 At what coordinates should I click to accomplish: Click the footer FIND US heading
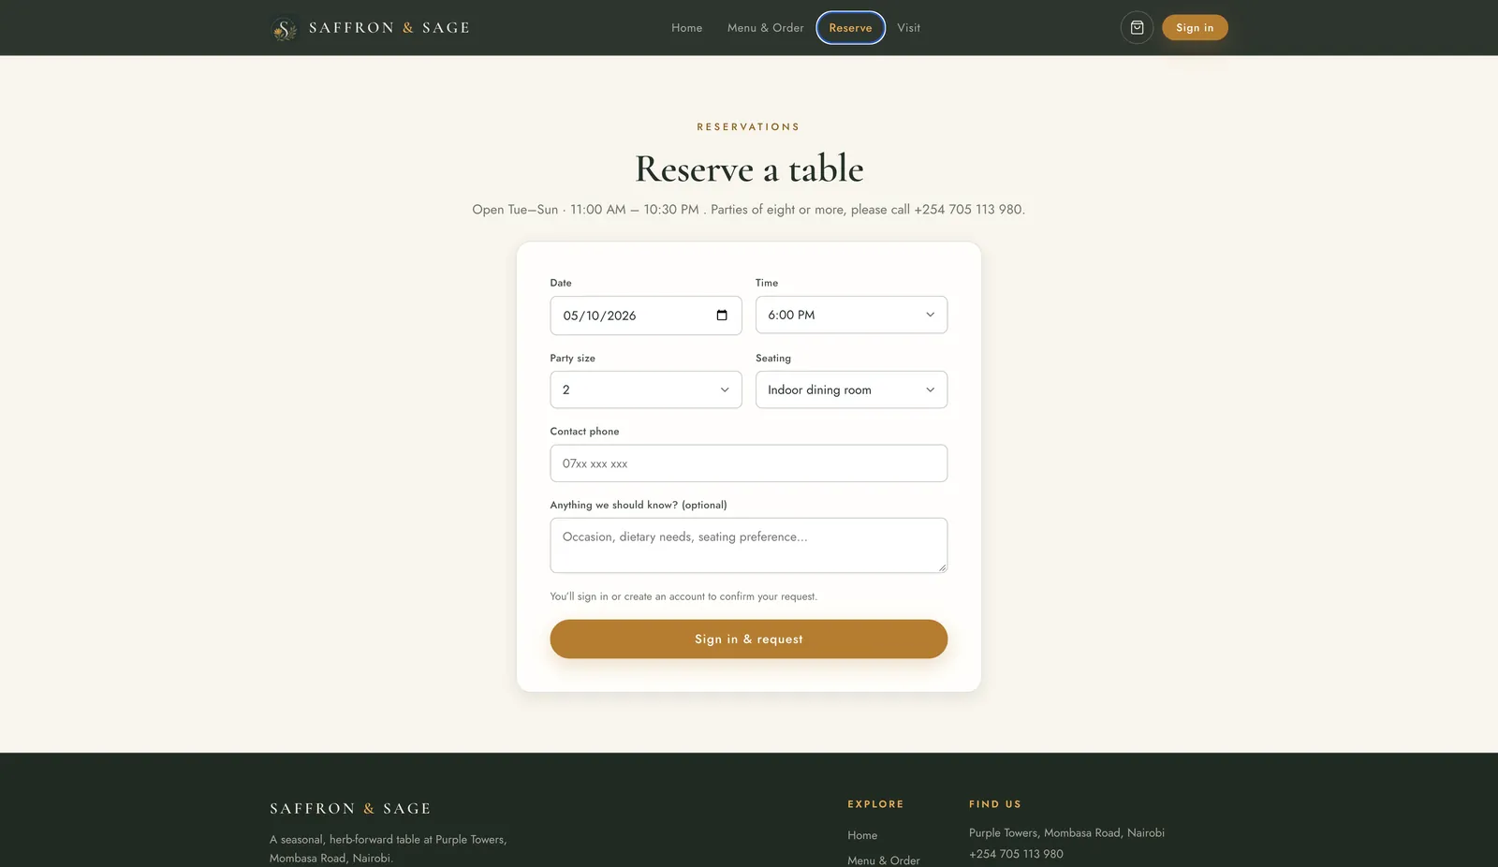pos(995,804)
